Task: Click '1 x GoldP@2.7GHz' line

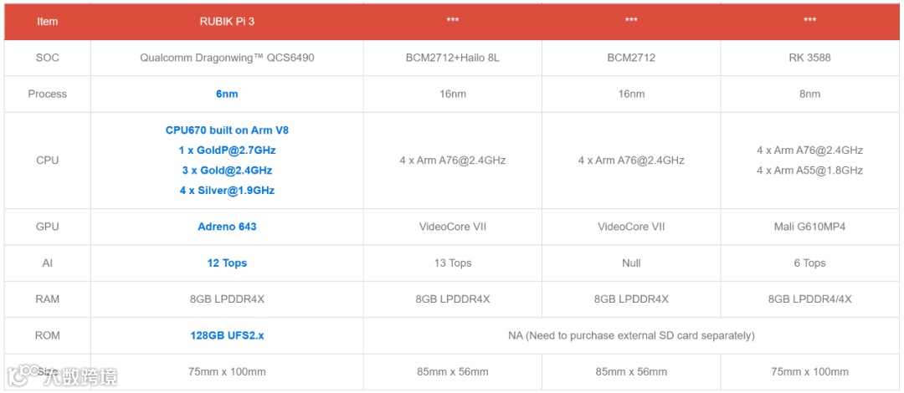Action: (227, 151)
